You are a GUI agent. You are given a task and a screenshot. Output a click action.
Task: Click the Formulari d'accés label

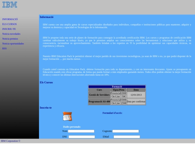coord(112,113)
